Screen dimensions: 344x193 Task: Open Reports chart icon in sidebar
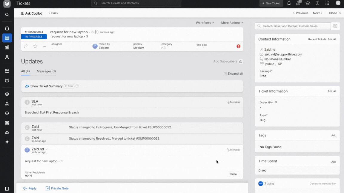pyautogui.click(x=7, y=47)
